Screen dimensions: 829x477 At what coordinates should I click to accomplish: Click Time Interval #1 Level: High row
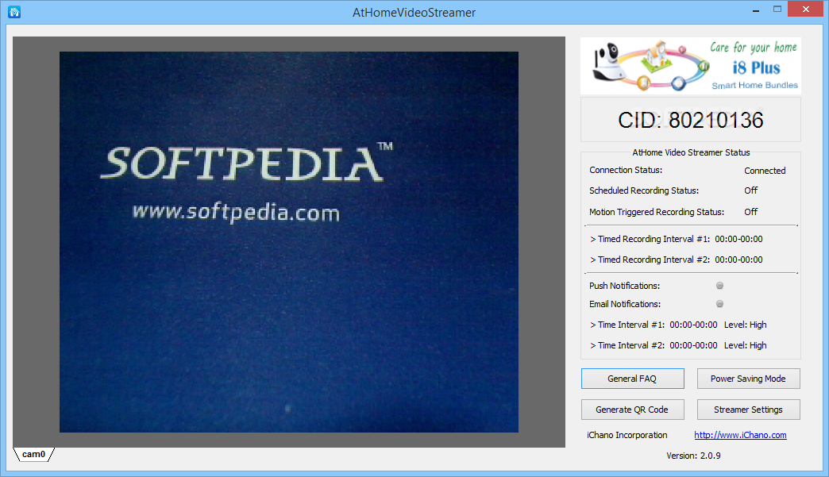[x=678, y=325]
